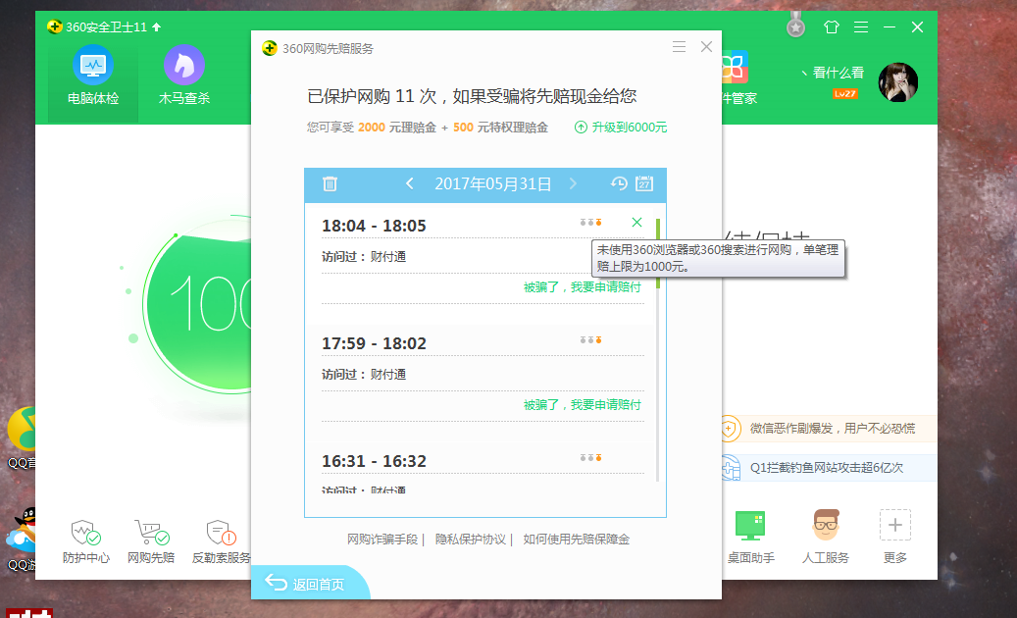Viewport: 1017px width, 618px height.
Task: Click medal icons on 17:59 - 18:02 record
Action: point(590,339)
